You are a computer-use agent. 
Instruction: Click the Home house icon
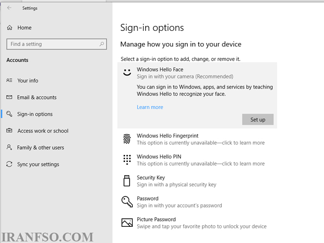[x=10, y=27]
